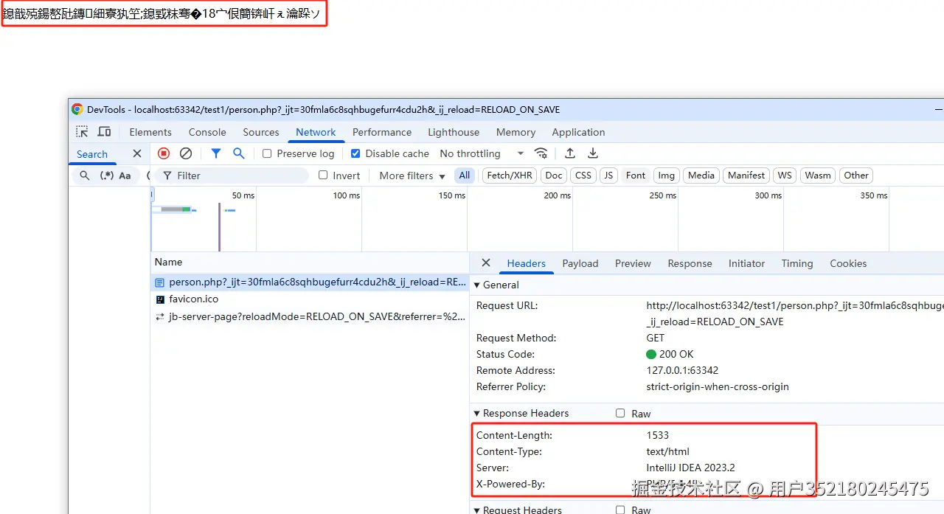The height and width of the screenshot is (514, 944).
Task: Filter requests by Doc type
Action: coord(554,176)
